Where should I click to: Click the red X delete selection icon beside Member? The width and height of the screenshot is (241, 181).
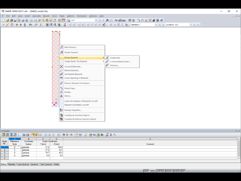coord(127,25)
